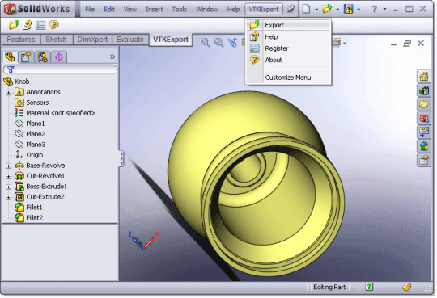Image resolution: width=437 pixels, height=298 pixels.
Task: Choose About from VTKExport menu
Action: (x=288, y=60)
